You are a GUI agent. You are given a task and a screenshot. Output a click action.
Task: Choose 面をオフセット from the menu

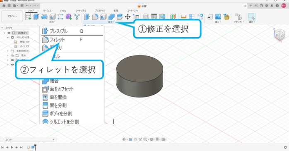tap(72, 89)
